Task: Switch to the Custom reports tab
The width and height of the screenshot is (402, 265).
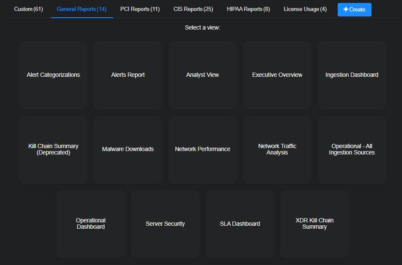Action: pyautogui.click(x=28, y=9)
